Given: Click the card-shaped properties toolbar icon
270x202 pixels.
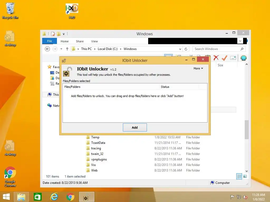Looking at the screenshot, I should (x=233, y=58).
